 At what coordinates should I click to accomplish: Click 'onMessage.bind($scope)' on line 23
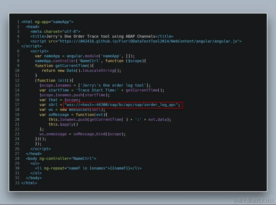(98, 134)
